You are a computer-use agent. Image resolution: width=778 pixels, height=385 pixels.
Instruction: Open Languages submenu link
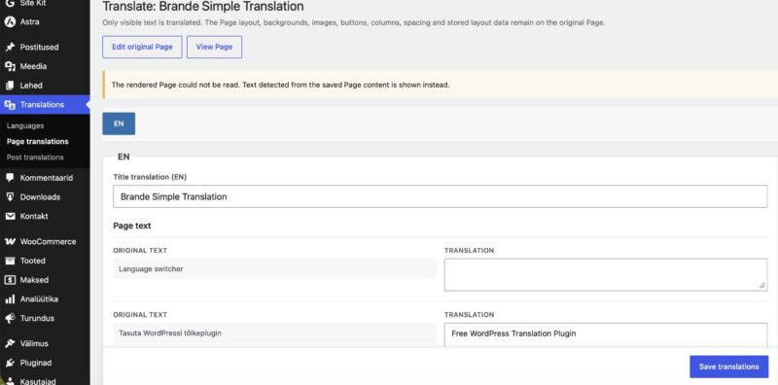25,126
